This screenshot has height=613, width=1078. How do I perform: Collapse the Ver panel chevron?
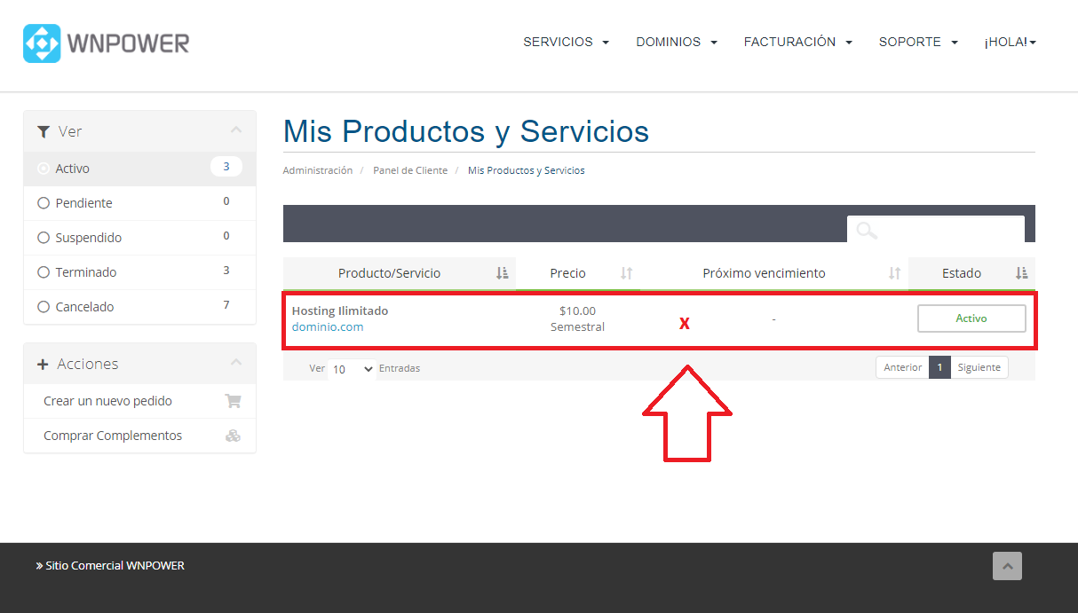(235, 130)
